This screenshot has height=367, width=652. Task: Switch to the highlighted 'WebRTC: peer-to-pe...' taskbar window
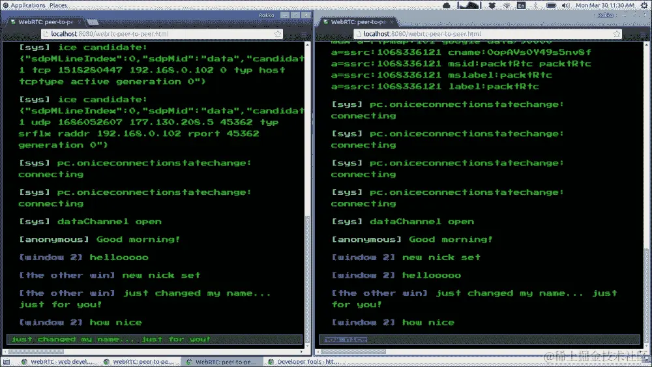tap(222, 362)
